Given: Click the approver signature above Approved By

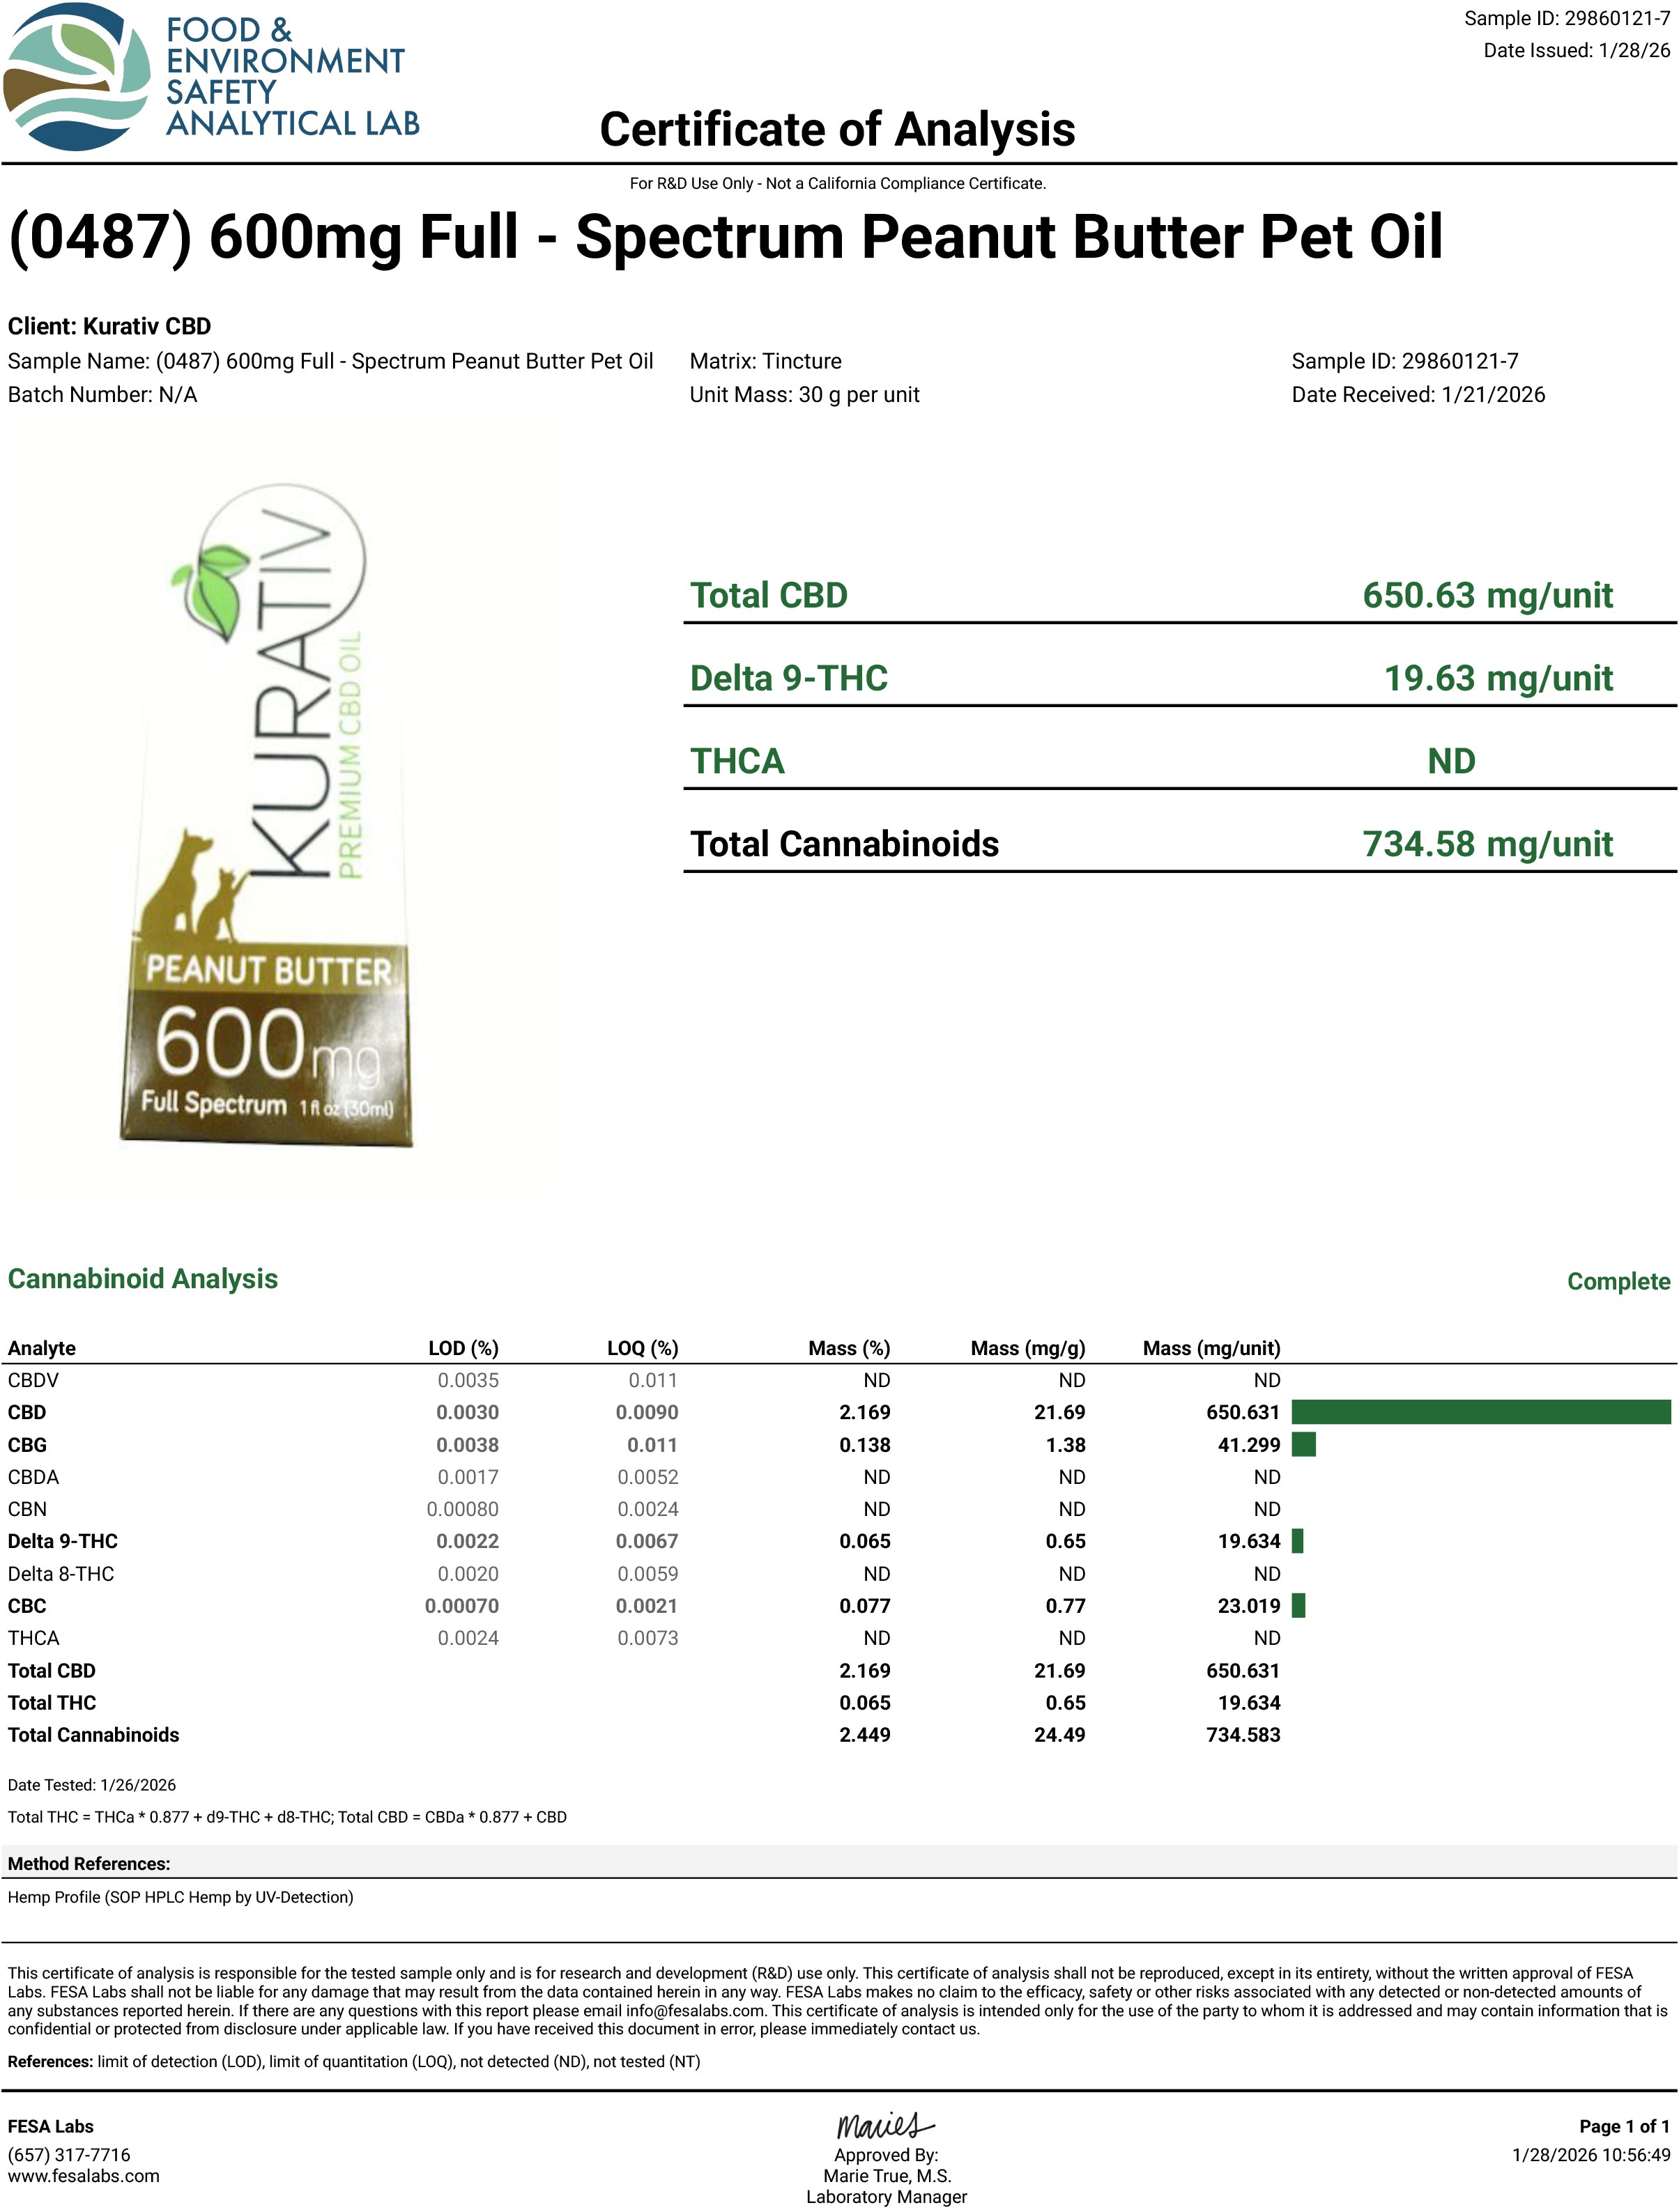Looking at the screenshot, I should (x=884, y=2125).
